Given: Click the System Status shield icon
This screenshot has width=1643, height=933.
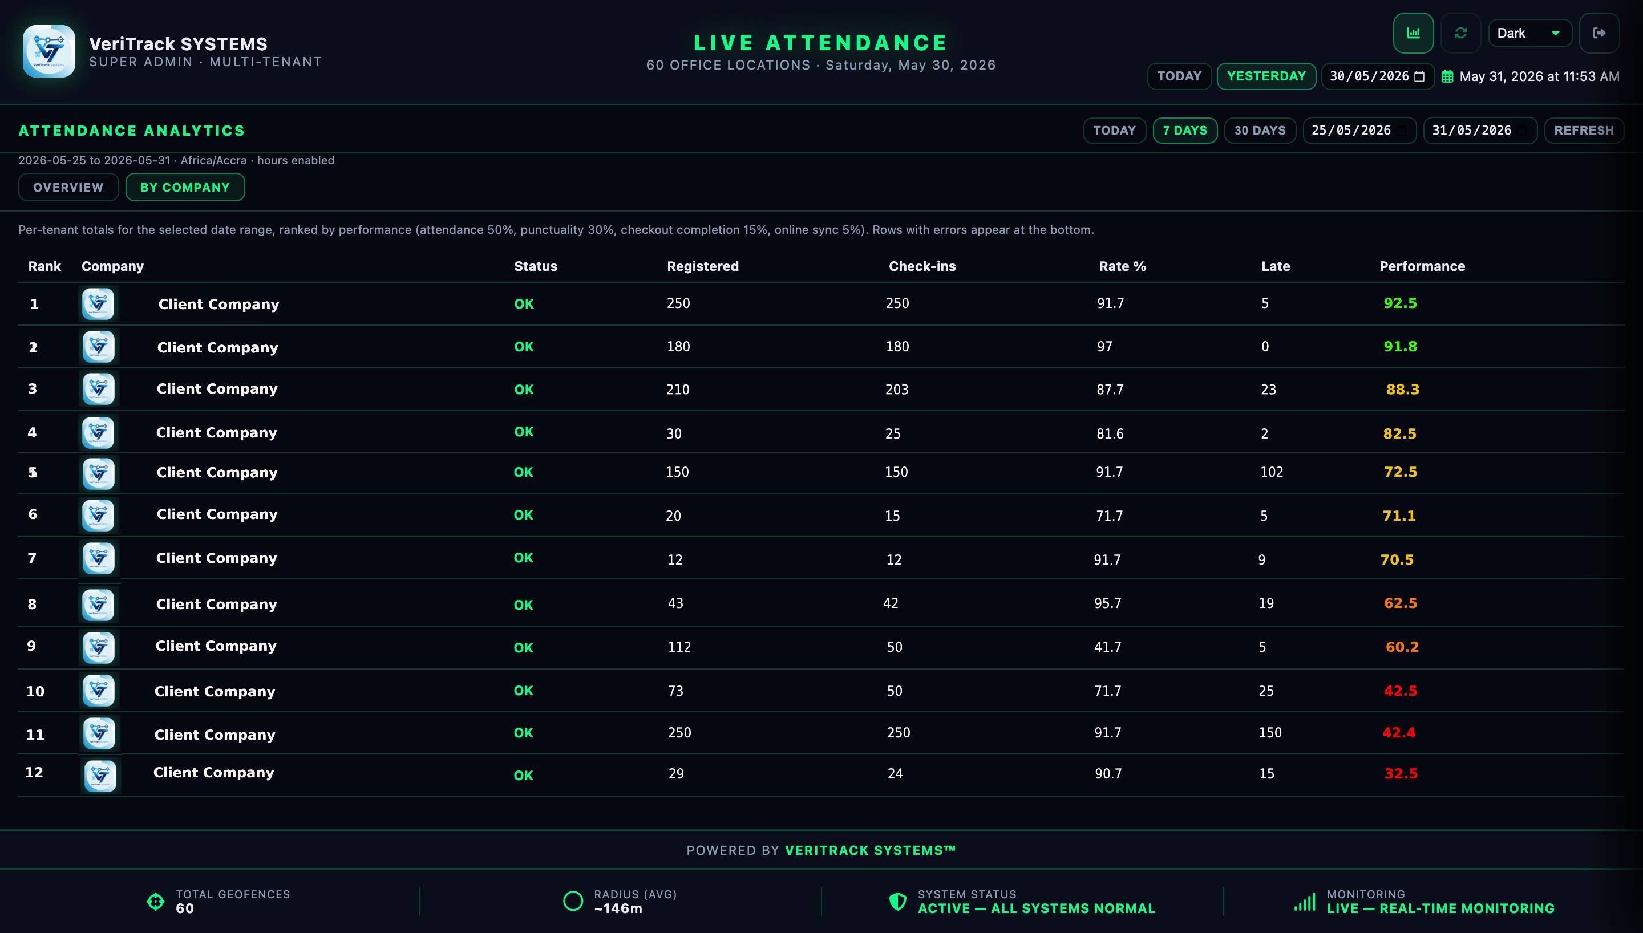Looking at the screenshot, I should tap(898, 902).
